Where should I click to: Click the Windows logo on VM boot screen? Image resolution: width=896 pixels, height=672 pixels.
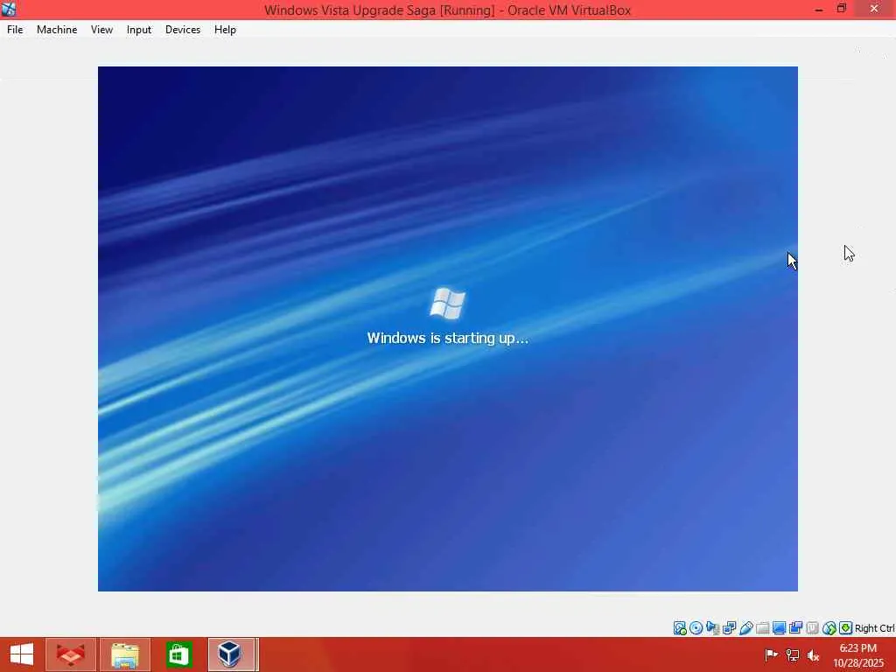coord(447,304)
